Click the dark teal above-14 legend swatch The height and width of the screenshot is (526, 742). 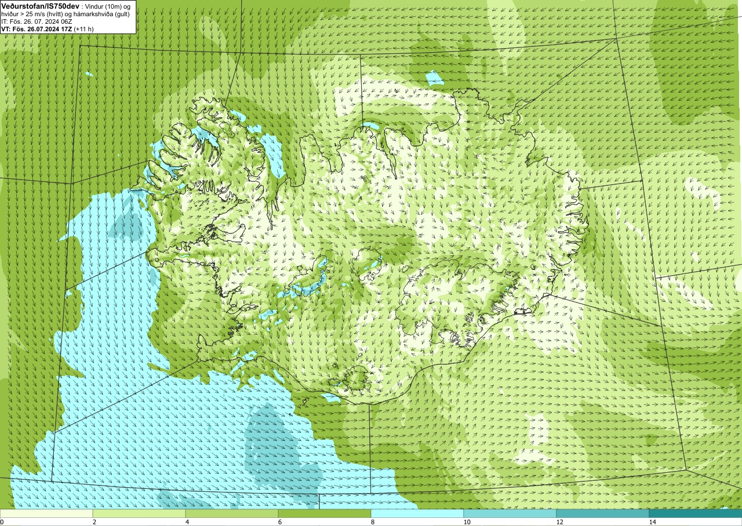696,513
